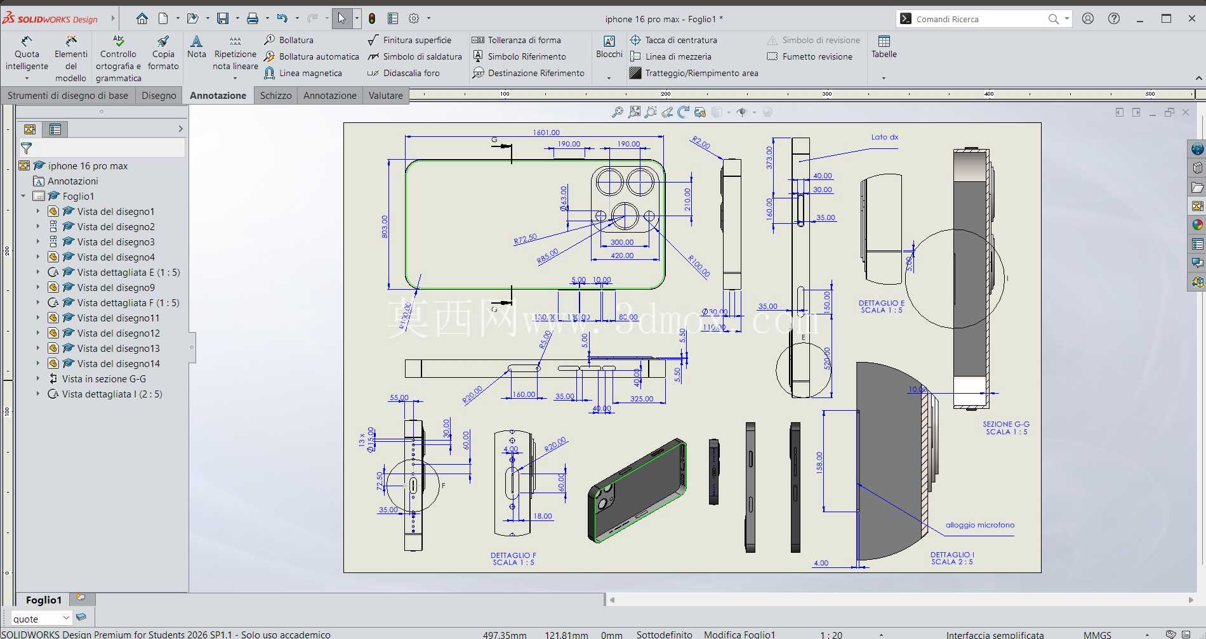Select Annotazioni in the feature tree
The image size is (1206, 639).
(72, 181)
